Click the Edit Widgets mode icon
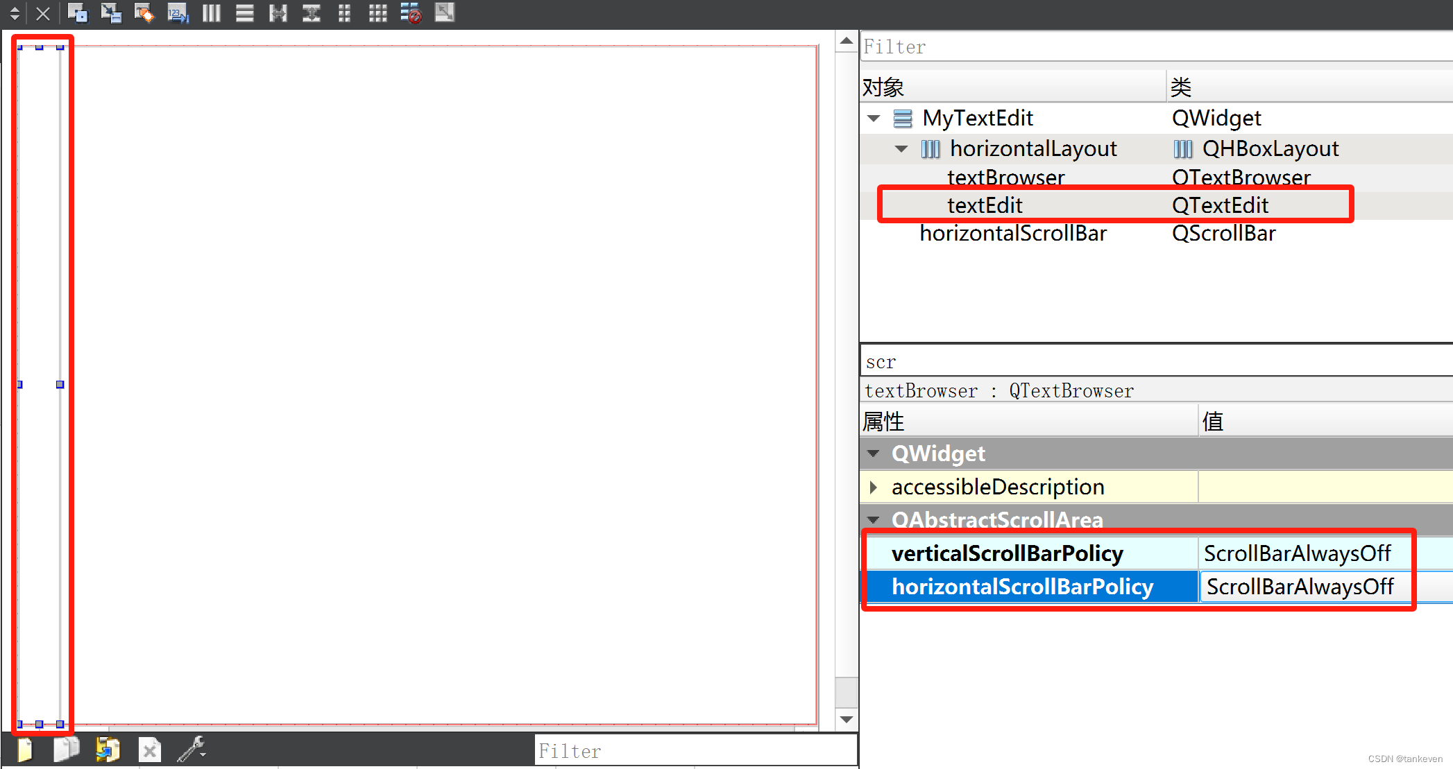Screen dimensions: 1453x769 pyautogui.click(x=77, y=12)
